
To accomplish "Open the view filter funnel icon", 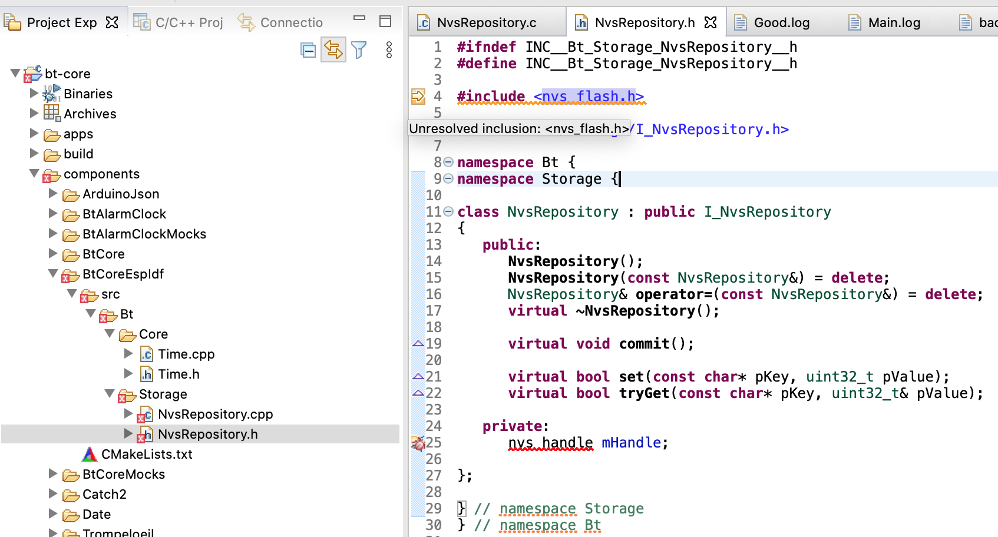I will click(x=359, y=51).
